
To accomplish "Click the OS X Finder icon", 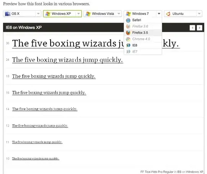I will [8, 14].
